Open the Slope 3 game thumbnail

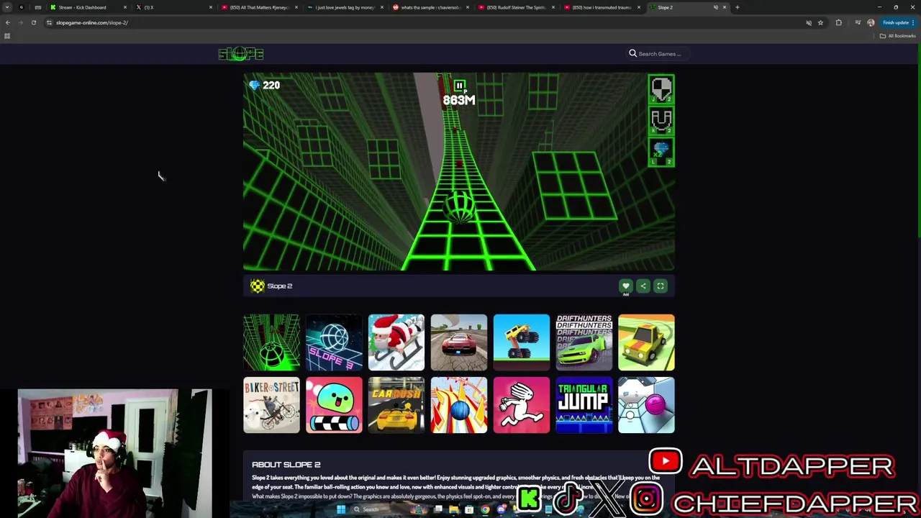click(334, 342)
